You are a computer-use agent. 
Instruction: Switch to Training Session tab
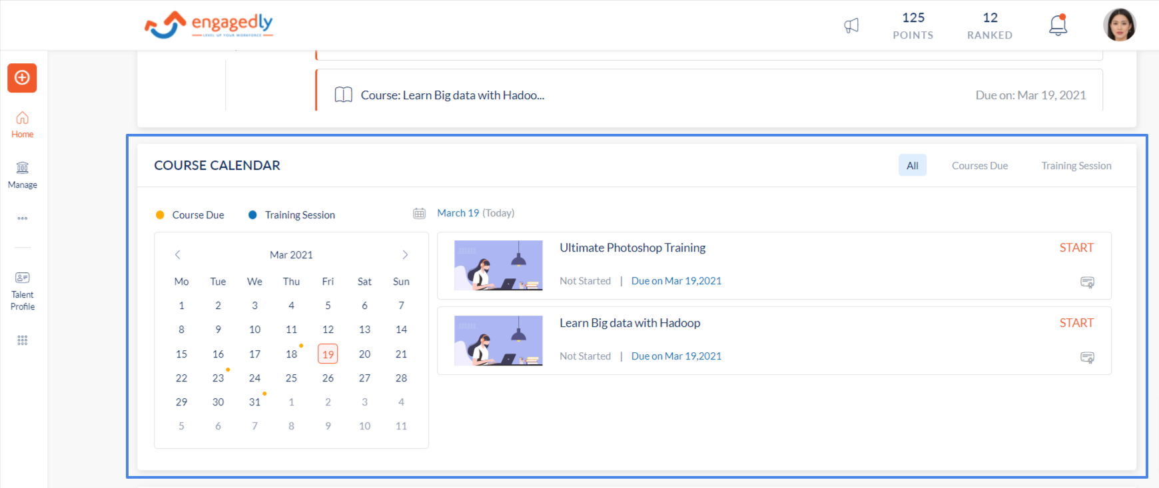[1076, 166]
